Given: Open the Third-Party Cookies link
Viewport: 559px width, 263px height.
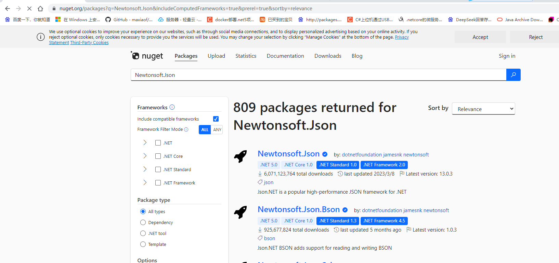Looking at the screenshot, I should (89, 43).
